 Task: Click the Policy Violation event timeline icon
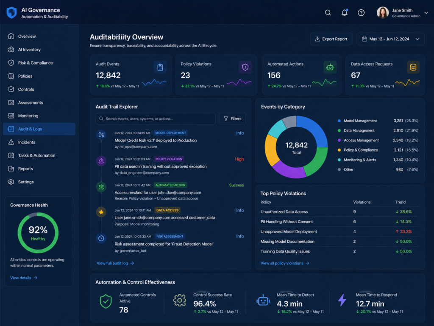101,161
